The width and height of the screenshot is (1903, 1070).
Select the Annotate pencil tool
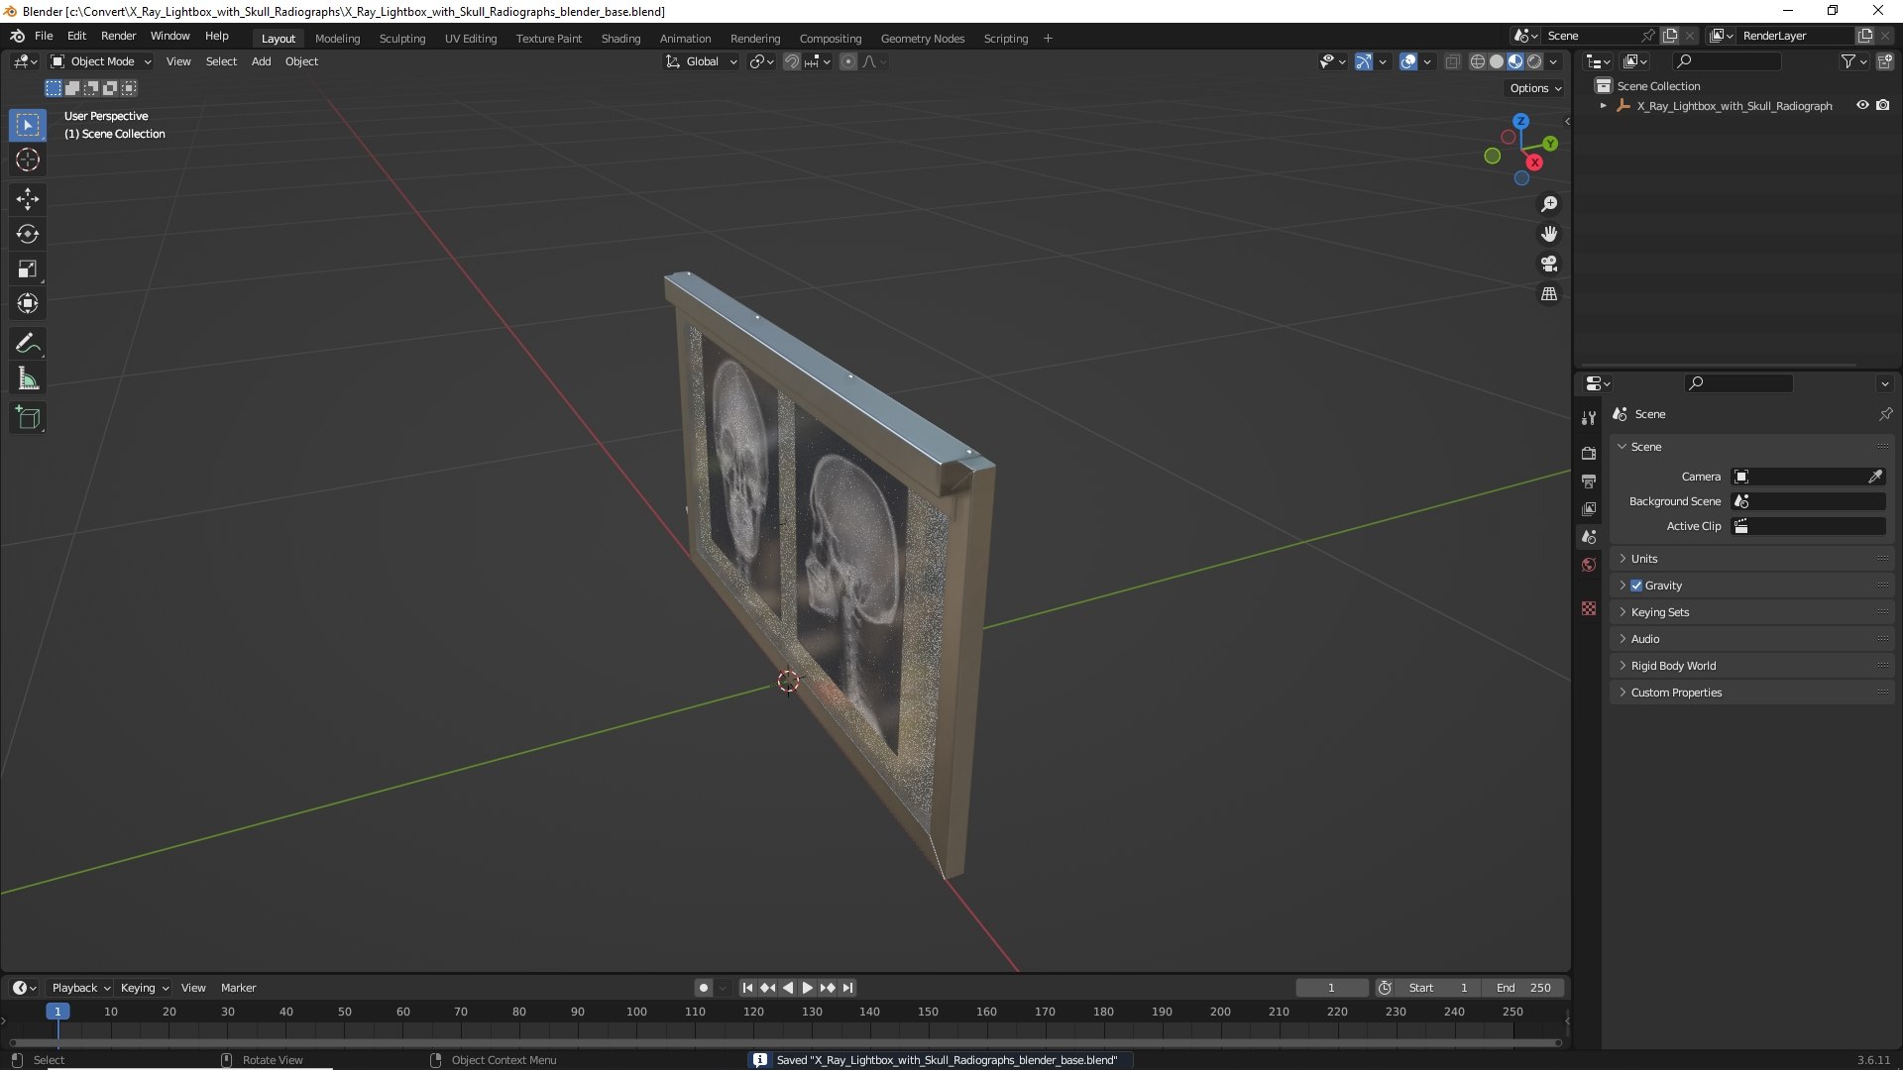coord(28,344)
